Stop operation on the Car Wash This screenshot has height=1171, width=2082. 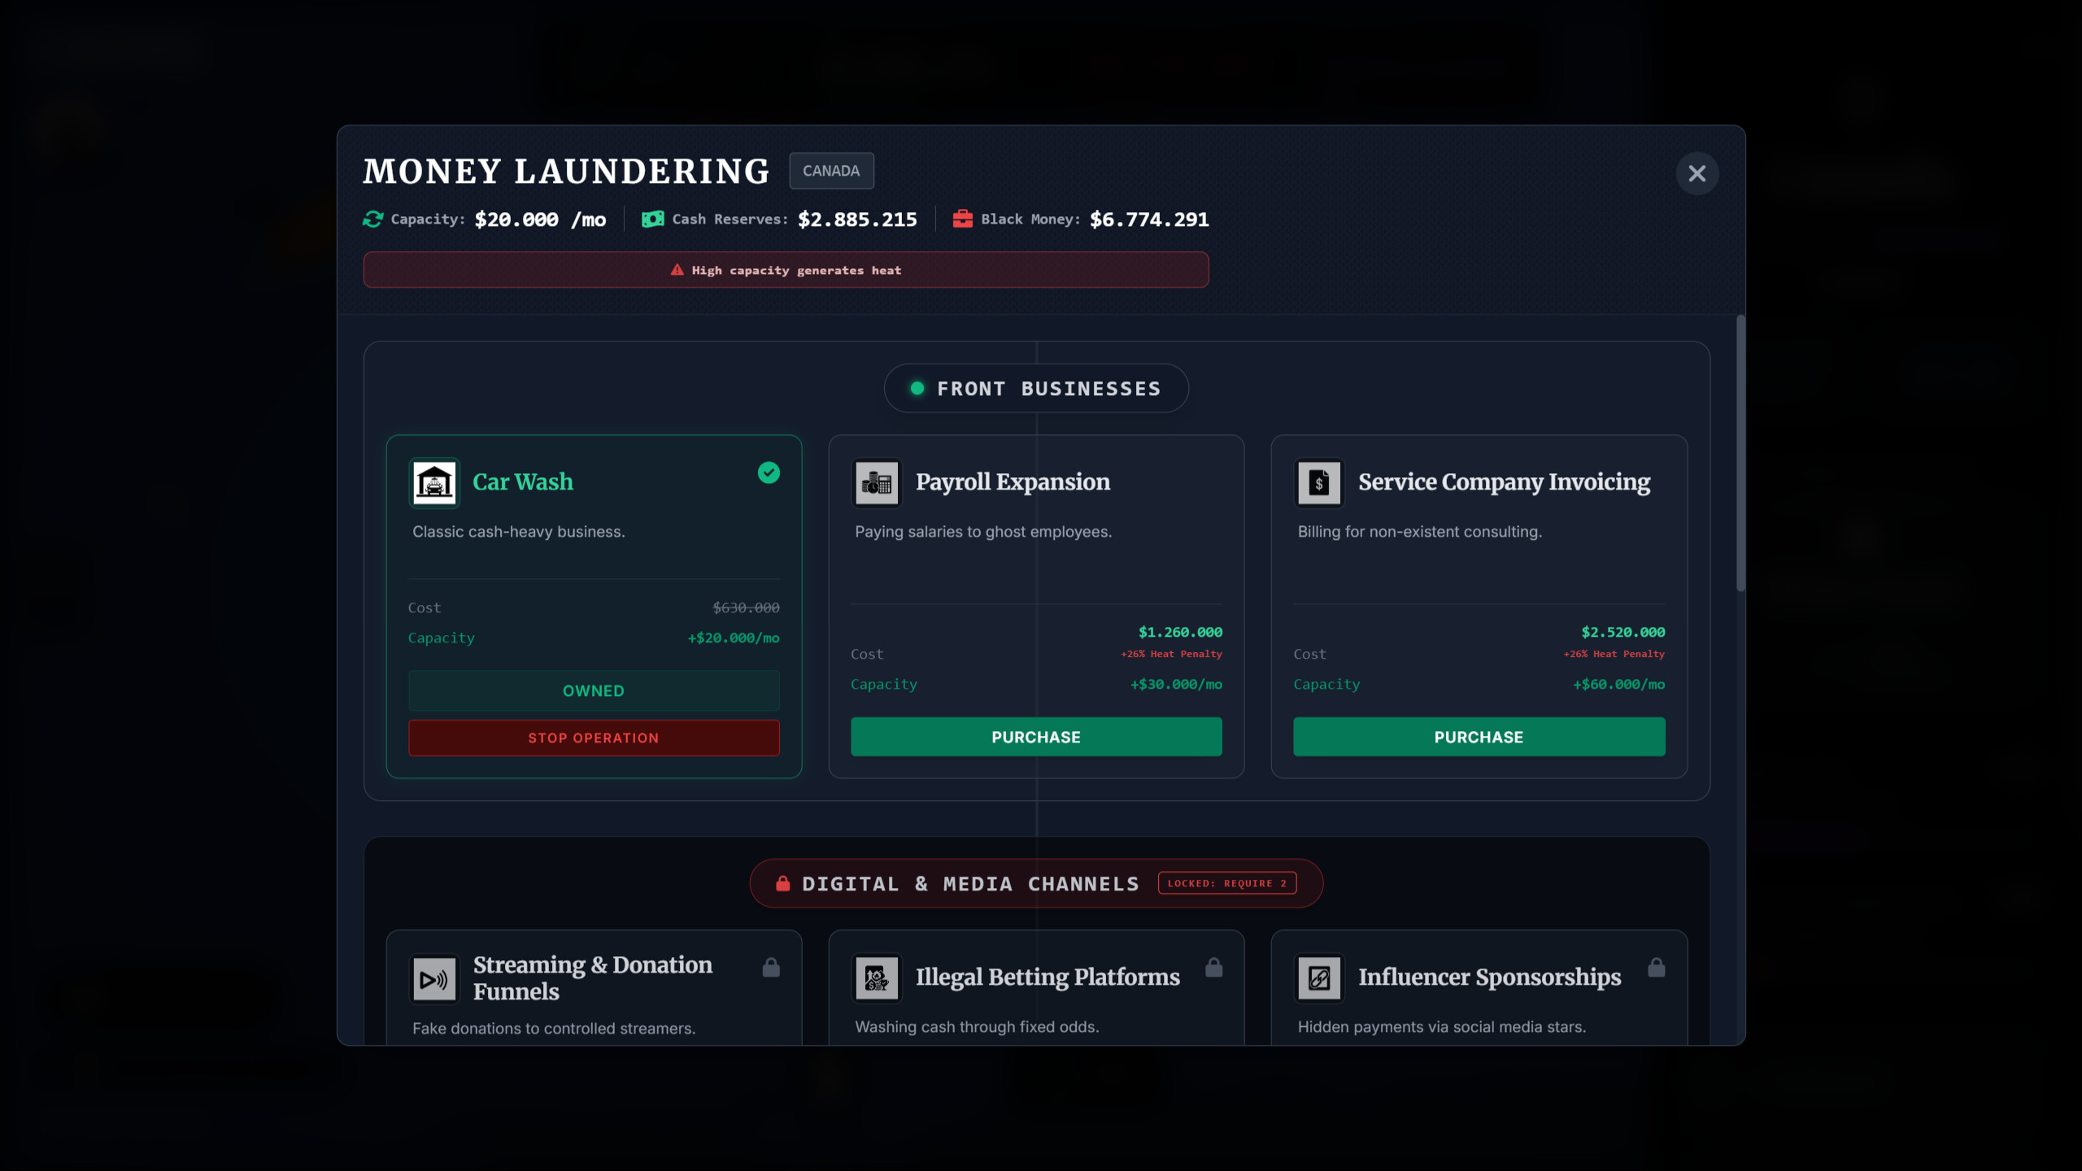[593, 738]
